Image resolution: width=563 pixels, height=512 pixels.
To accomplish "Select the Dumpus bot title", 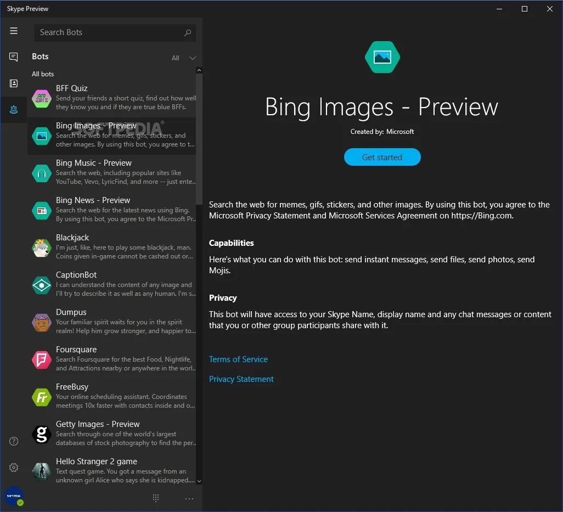I will [71, 312].
